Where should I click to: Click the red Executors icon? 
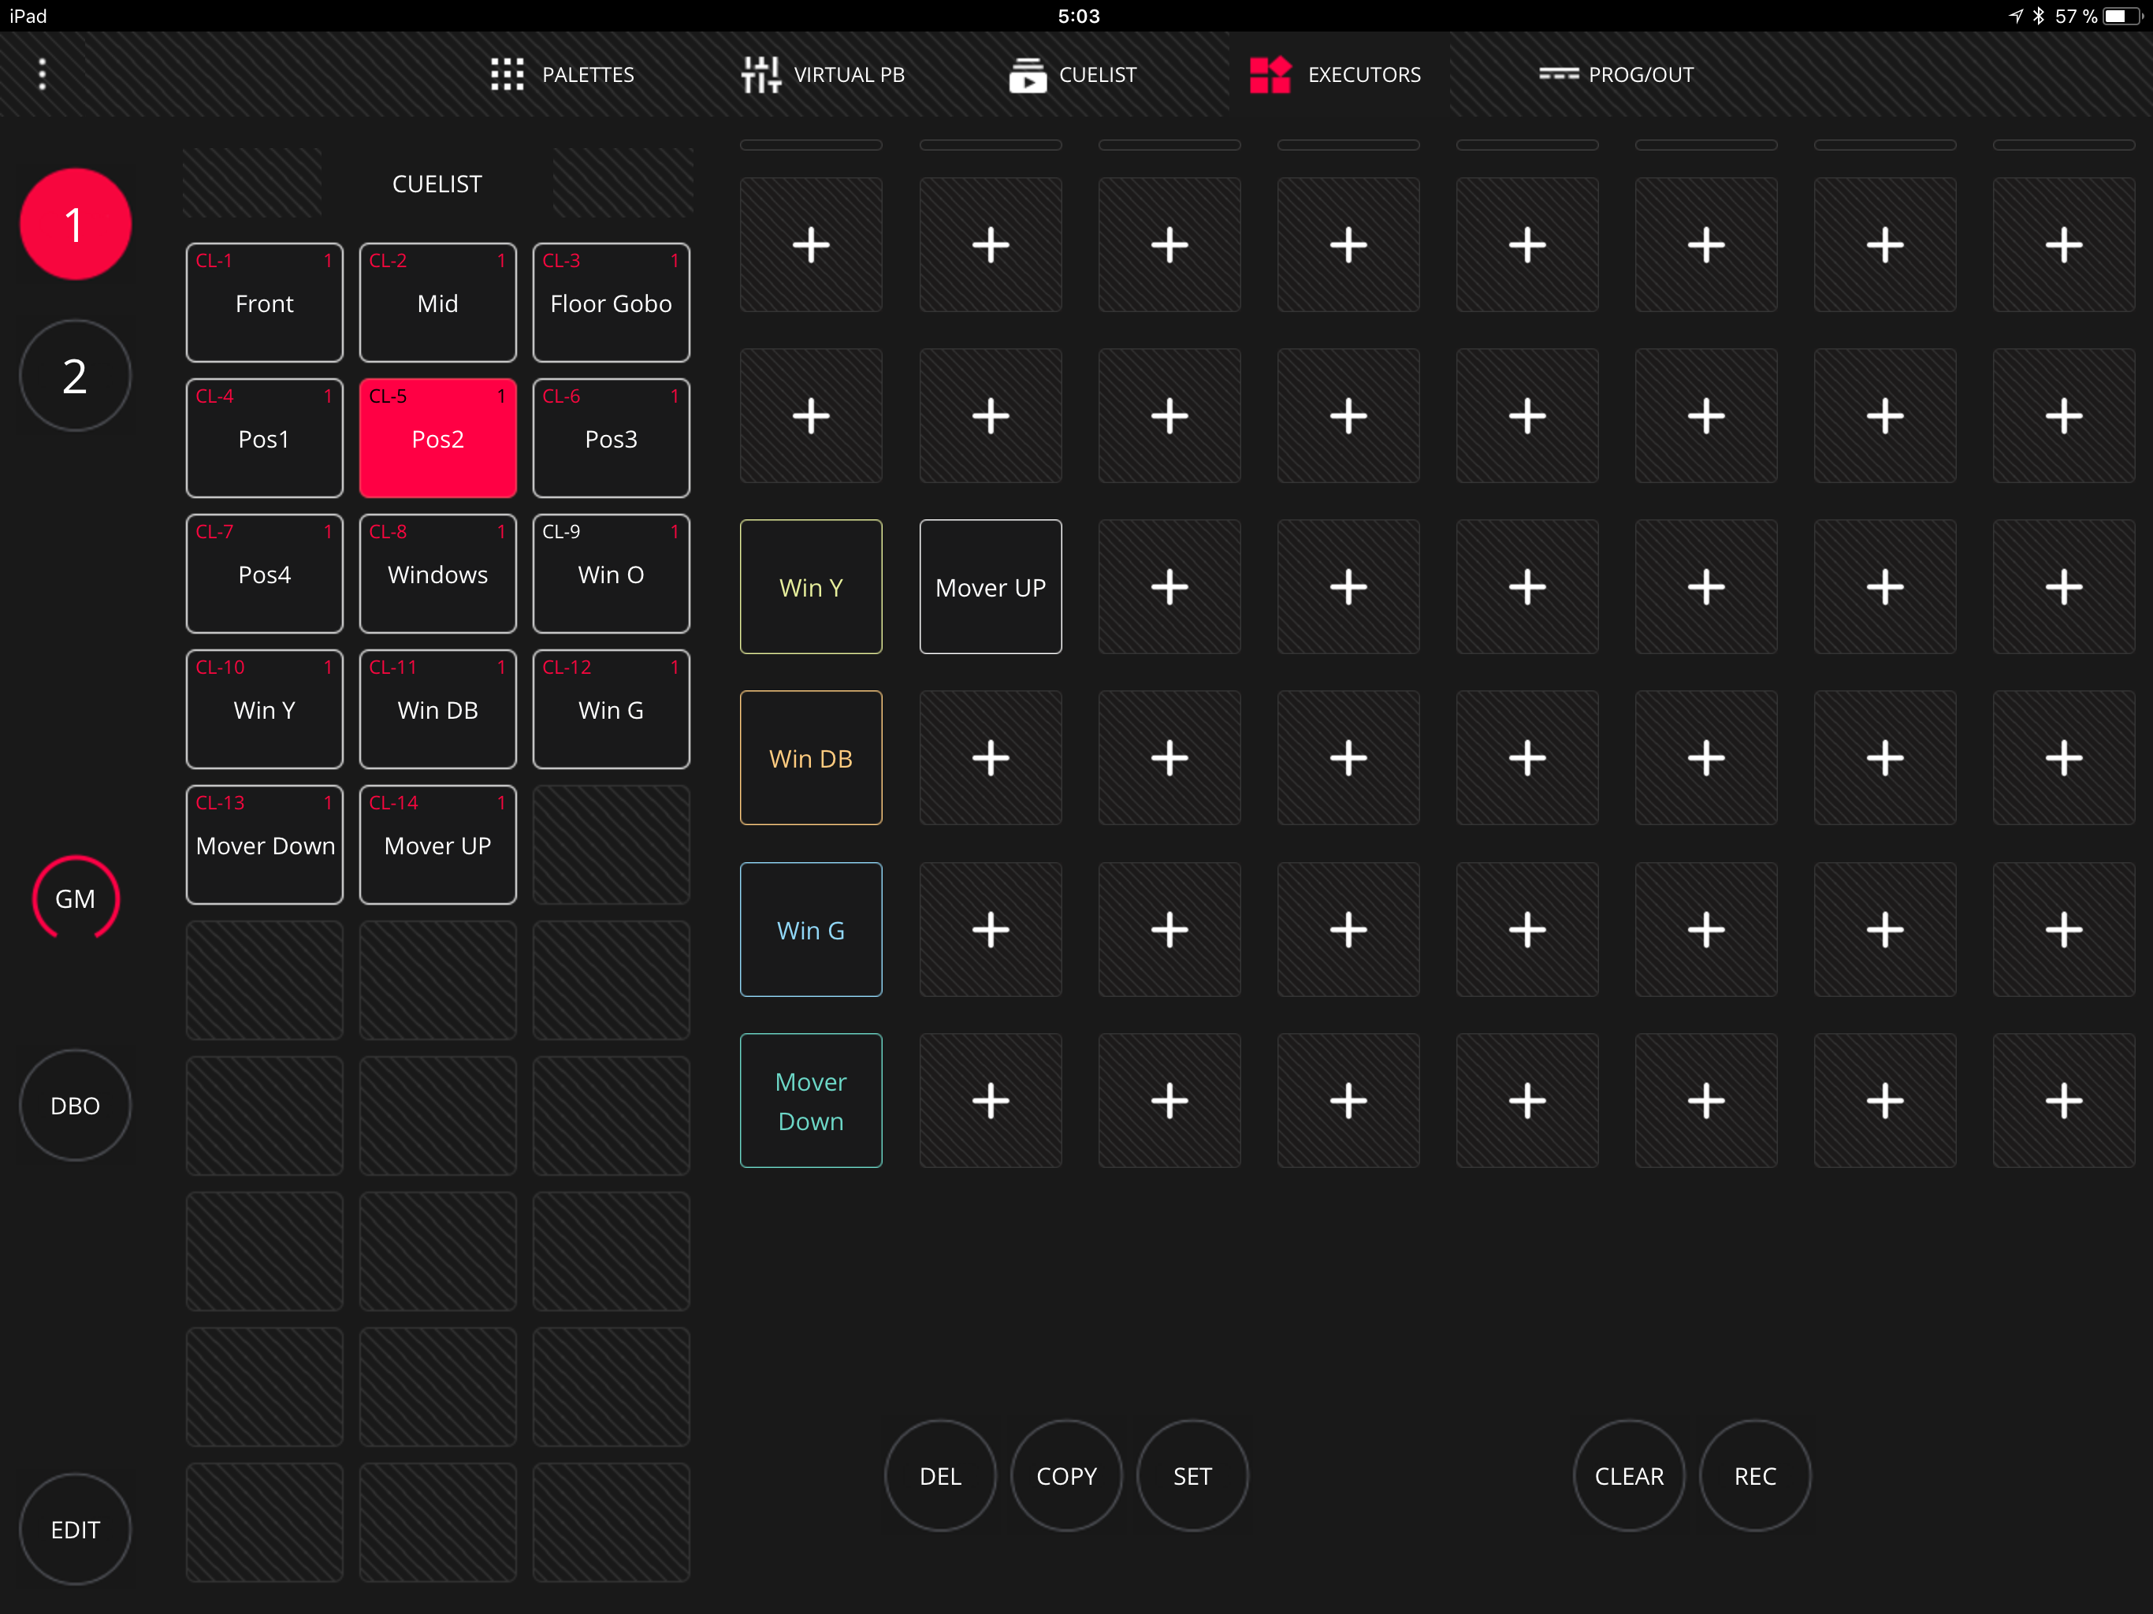(1270, 74)
